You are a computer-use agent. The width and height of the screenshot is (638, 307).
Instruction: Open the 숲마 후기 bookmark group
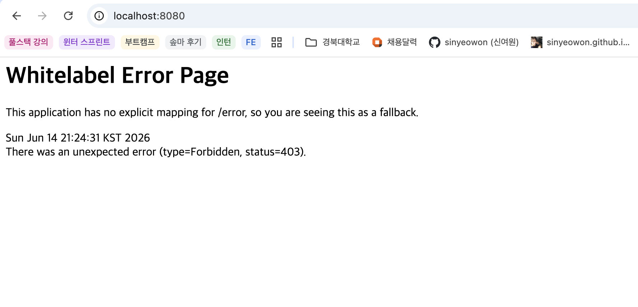click(186, 42)
